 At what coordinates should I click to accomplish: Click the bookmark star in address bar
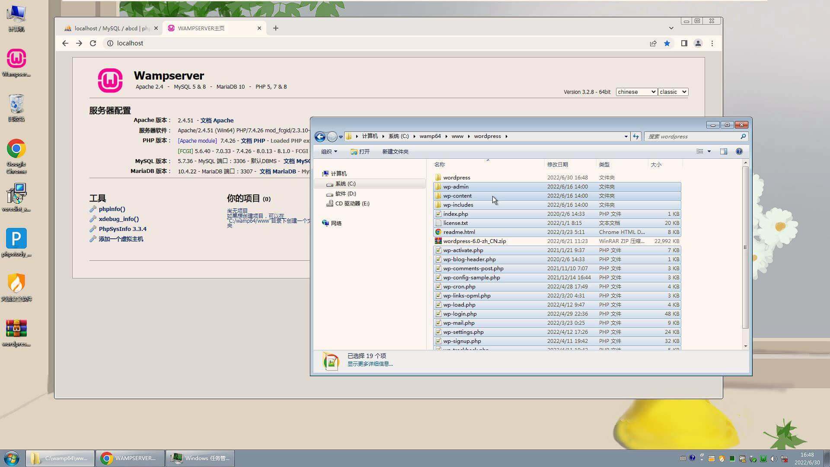pyautogui.click(x=667, y=43)
